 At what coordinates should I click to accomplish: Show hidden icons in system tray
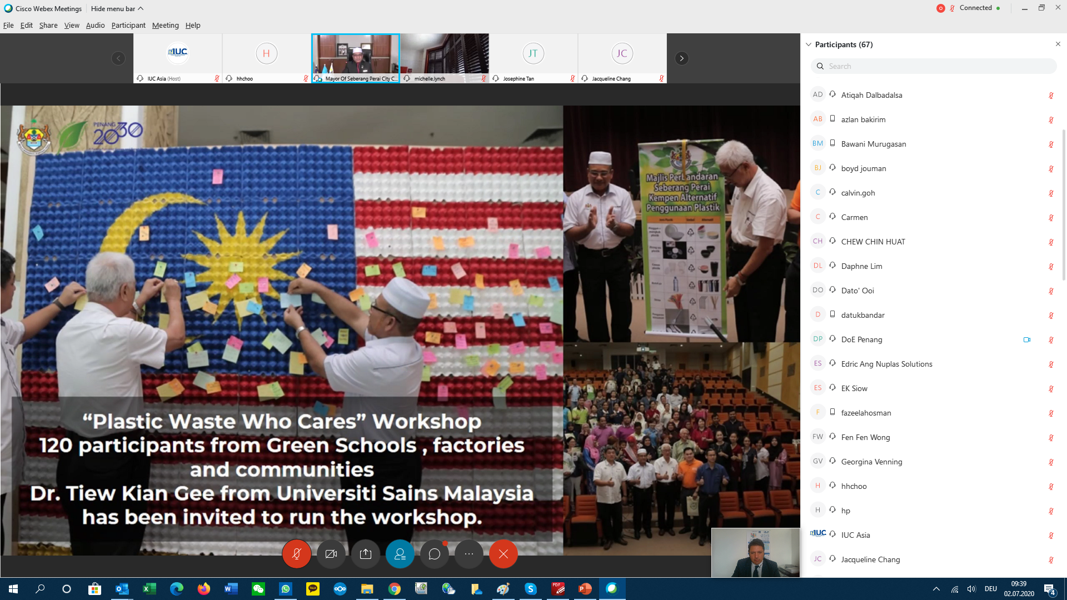click(x=936, y=589)
